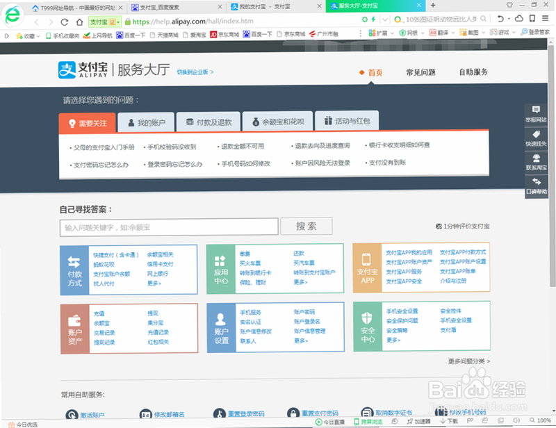
Task: Click 今日直播 in the status bar
Action: tap(330, 422)
